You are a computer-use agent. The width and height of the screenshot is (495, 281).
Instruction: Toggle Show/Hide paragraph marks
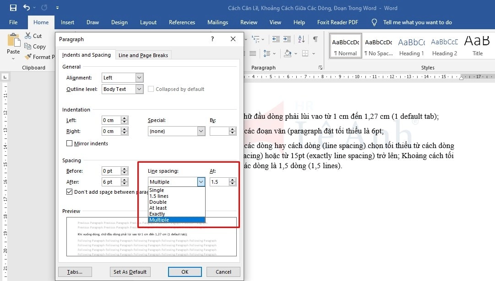tap(315, 39)
